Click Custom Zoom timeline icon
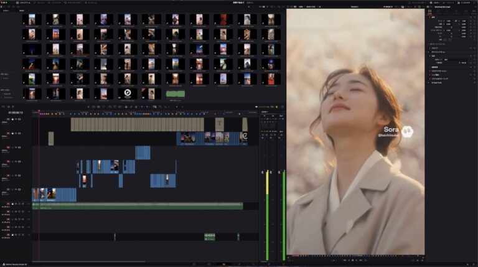Image resolution: width=478 pixels, height=267 pixels. pyautogui.click(x=166, y=106)
